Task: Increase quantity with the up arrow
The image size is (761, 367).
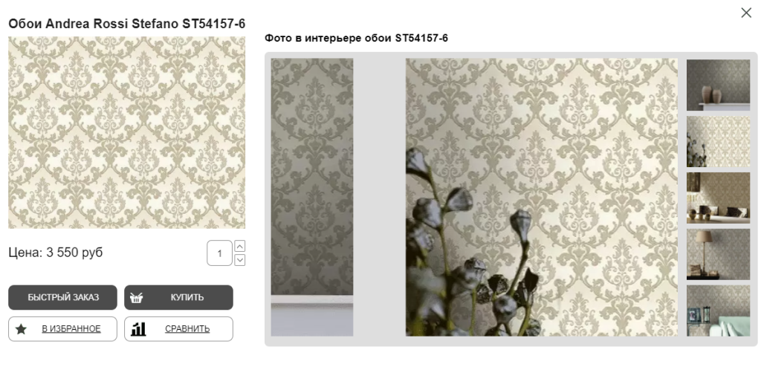Action: coord(240,246)
